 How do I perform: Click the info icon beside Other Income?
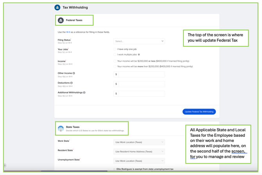pyautogui.click(x=74, y=73)
